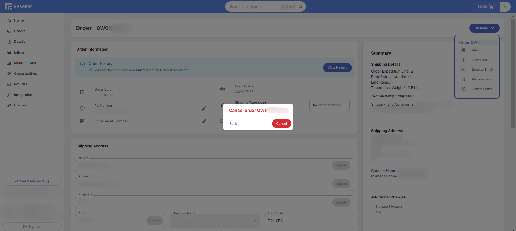Open the Actions dropdown button

pyautogui.click(x=484, y=28)
